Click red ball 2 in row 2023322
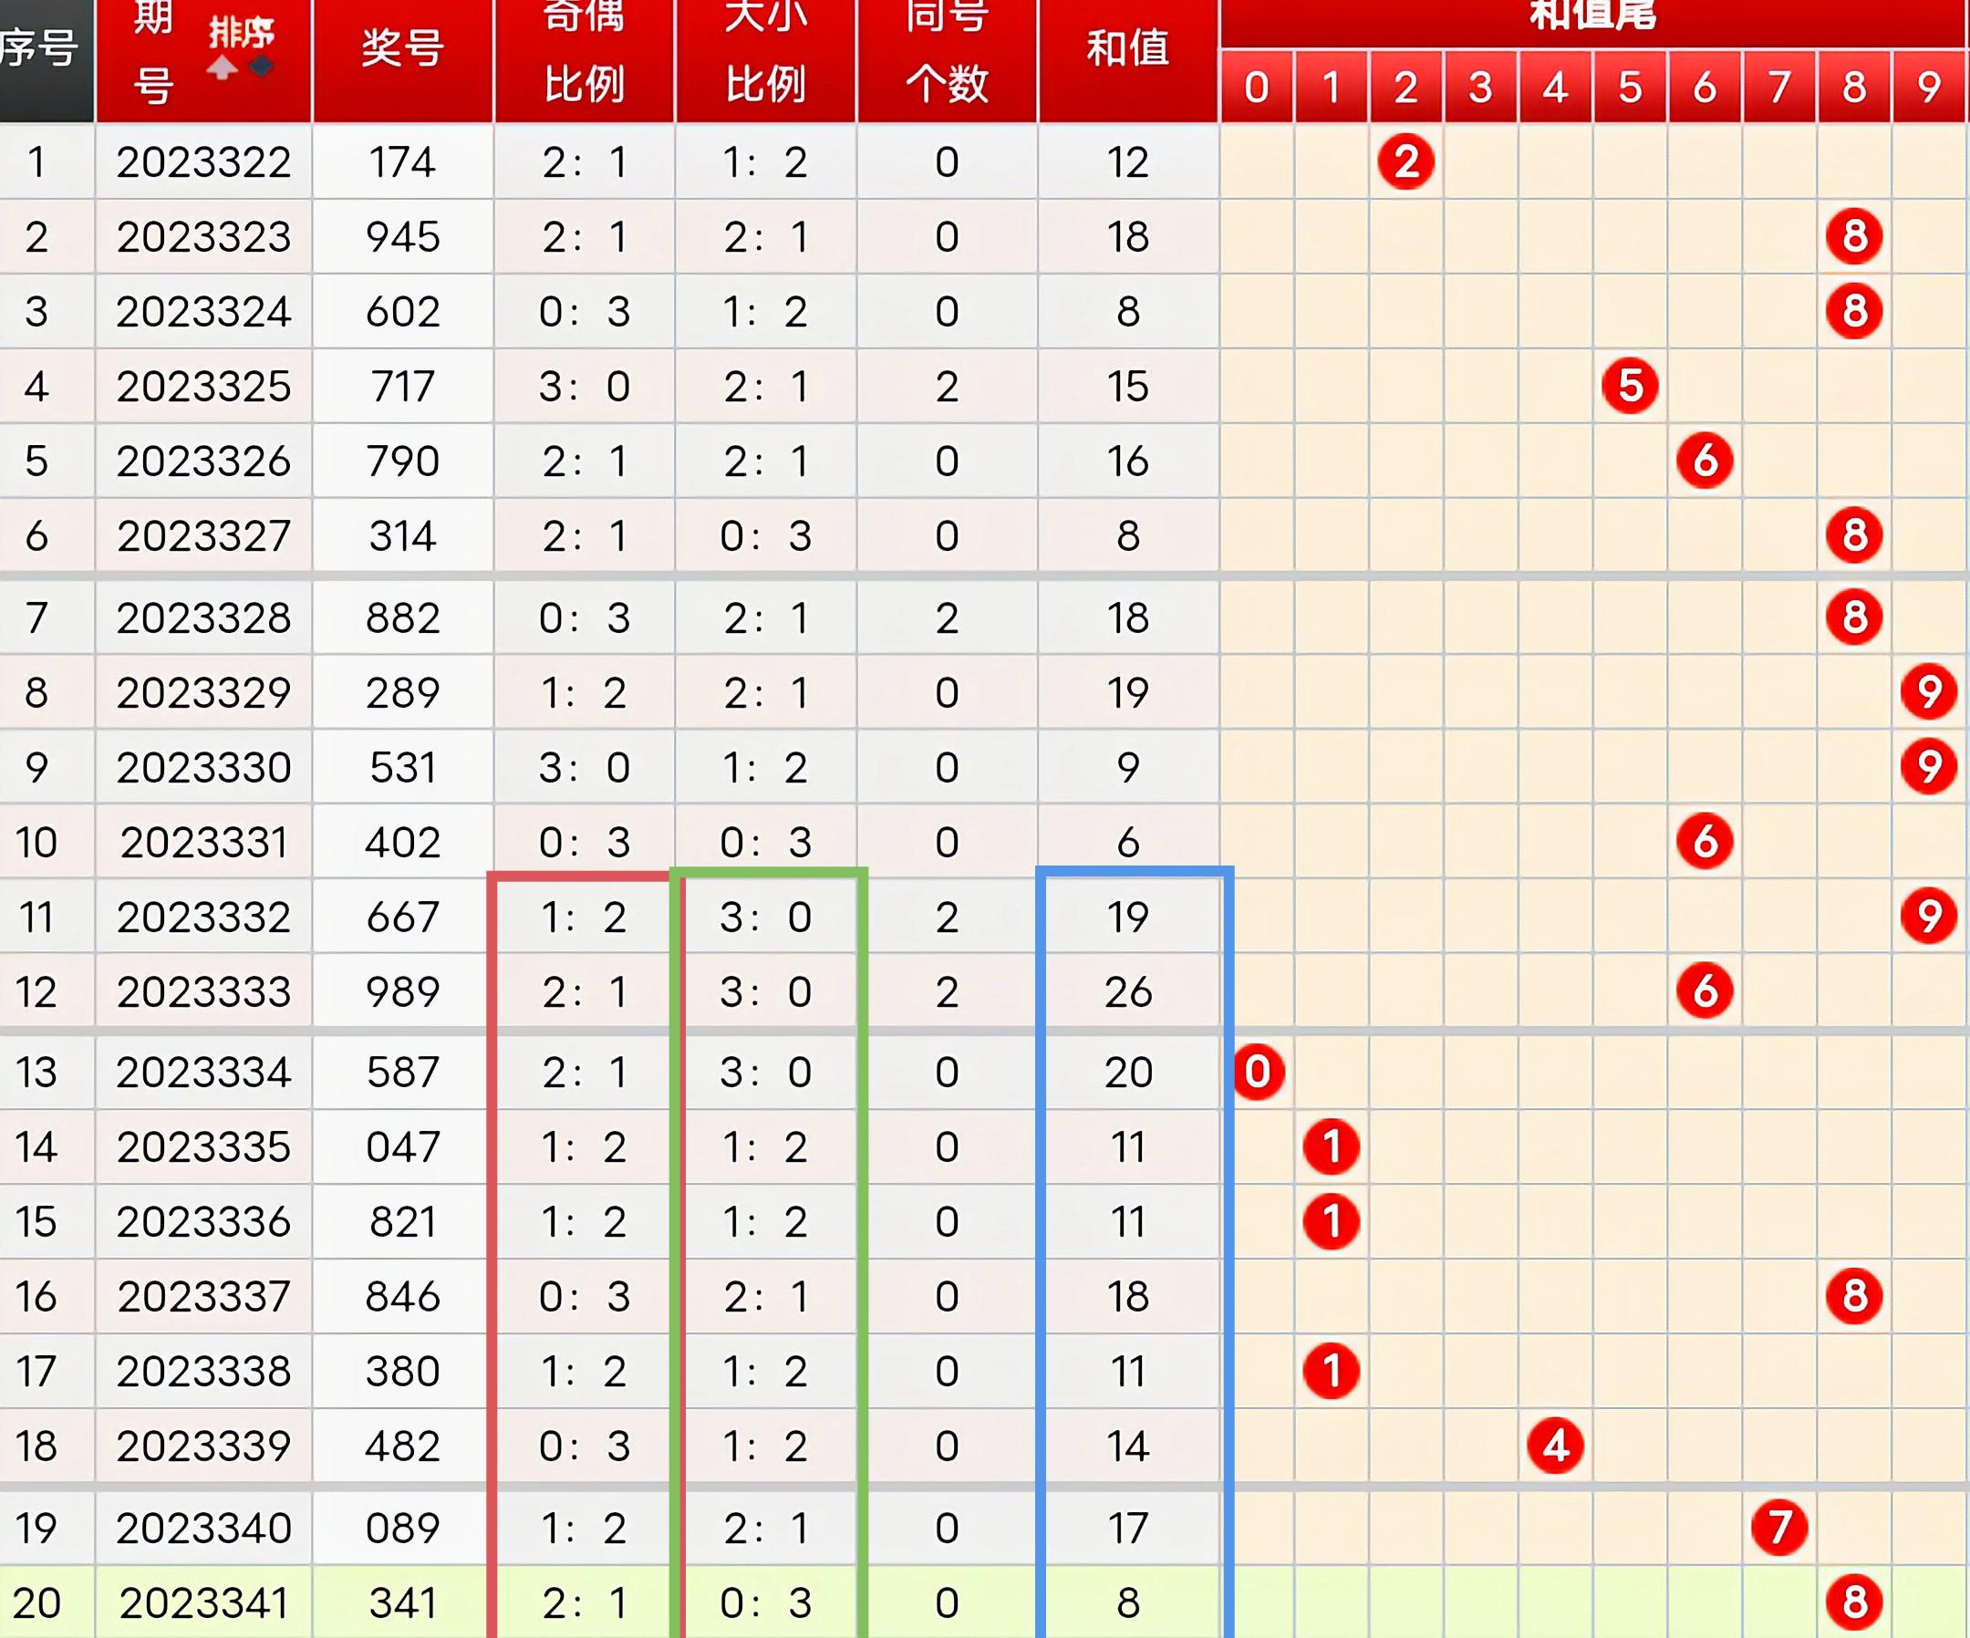 1405,161
